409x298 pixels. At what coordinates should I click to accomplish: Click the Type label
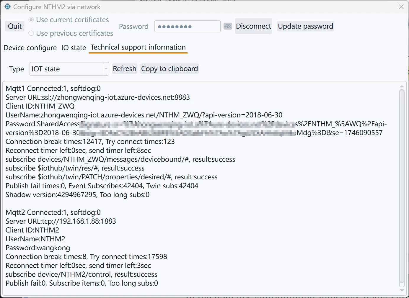(x=17, y=69)
